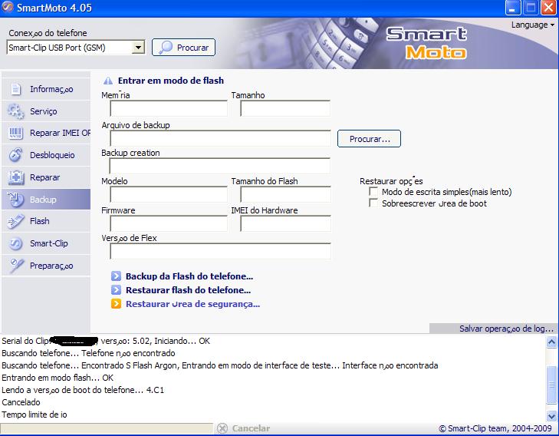Click log line mentioning S Flash Argon
The image size is (559, 436).
tap(220, 365)
